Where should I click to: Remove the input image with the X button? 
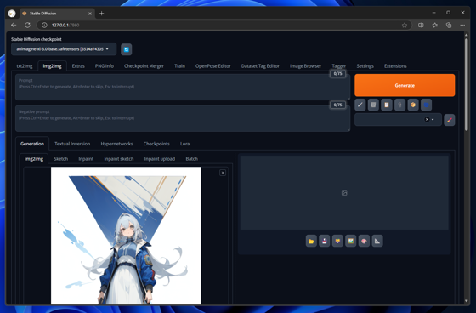[x=223, y=173]
